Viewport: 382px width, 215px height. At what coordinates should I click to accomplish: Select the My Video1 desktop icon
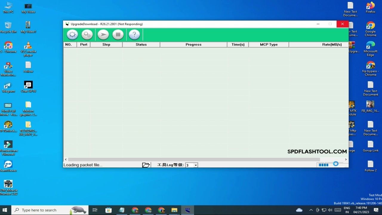(x=28, y=27)
